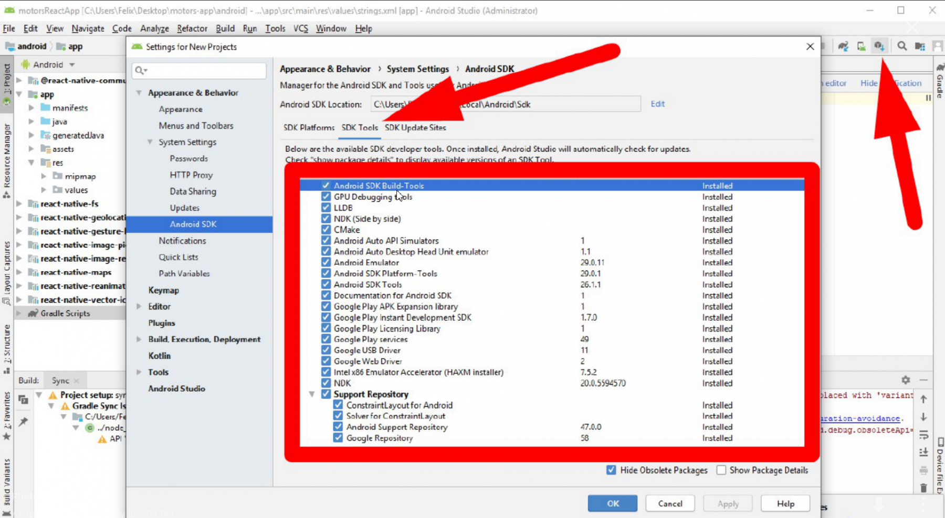Click Toggle view icon in Build panel
The image size is (945, 518).
pos(23,400)
